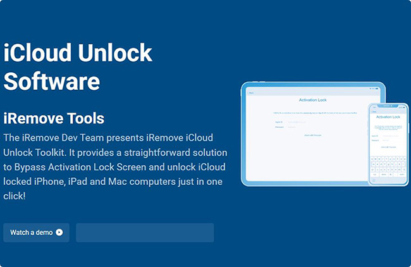
Task: Click the iRemove Tools subheading
Action: [x=54, y=118]
